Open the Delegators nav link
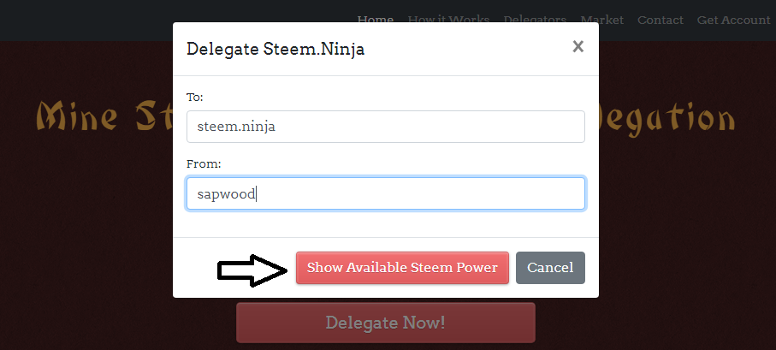Image resolution: width=776 pixels, height=350 pixels. [x=535, y=20]
